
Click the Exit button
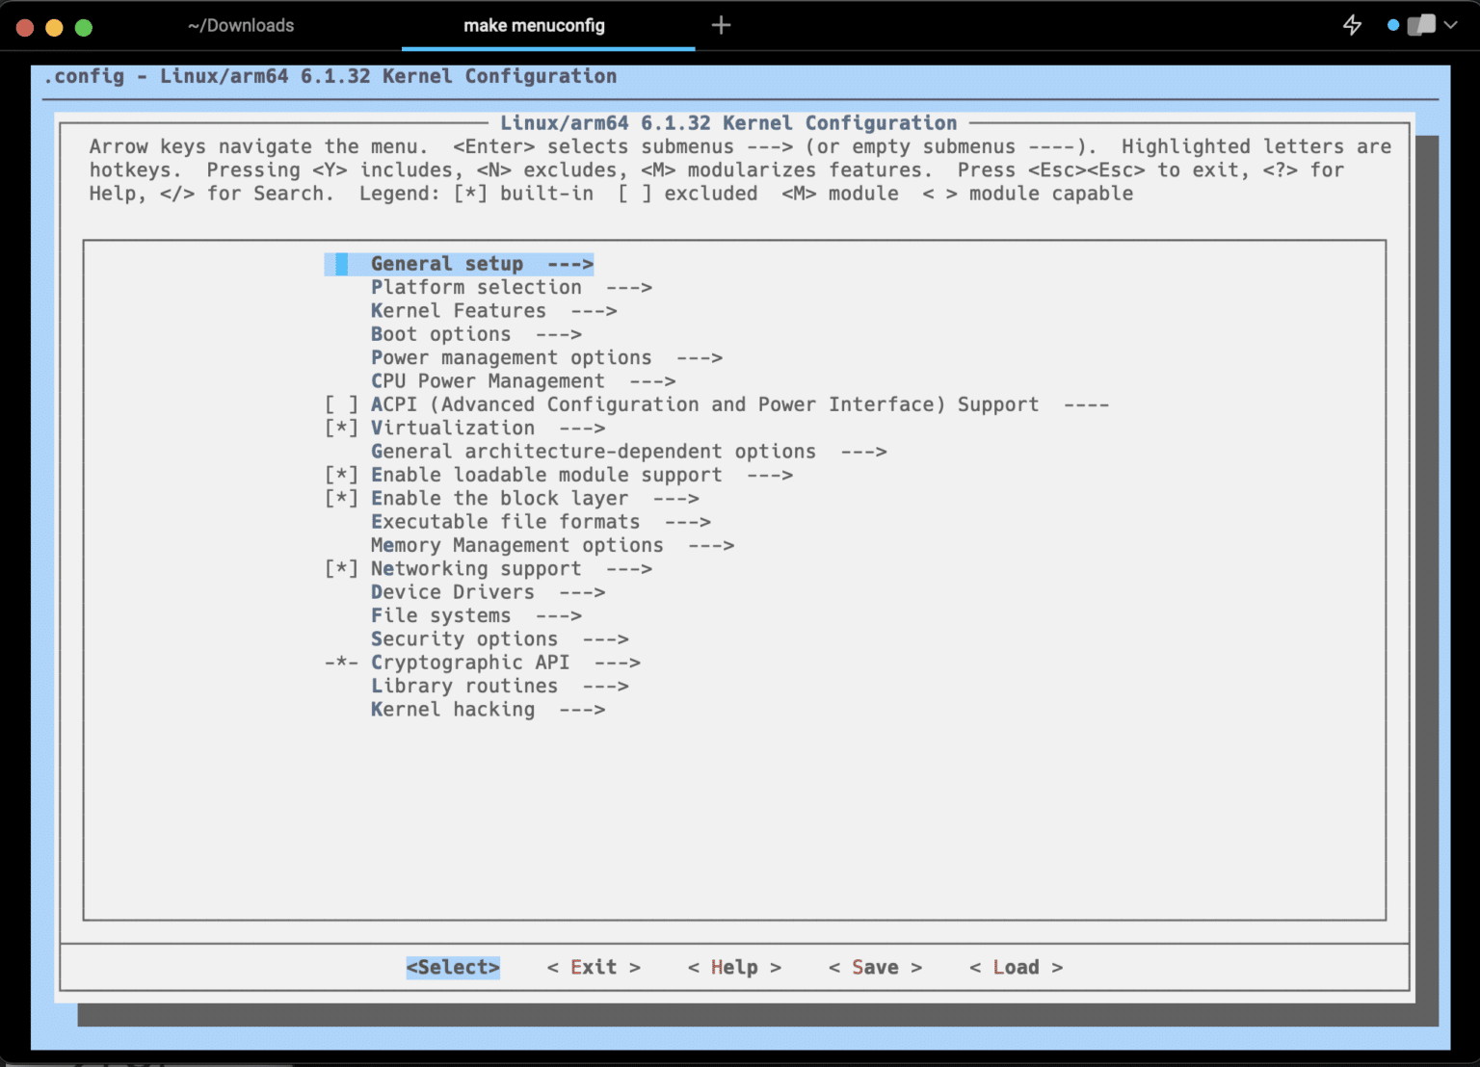tap(594, 968)
